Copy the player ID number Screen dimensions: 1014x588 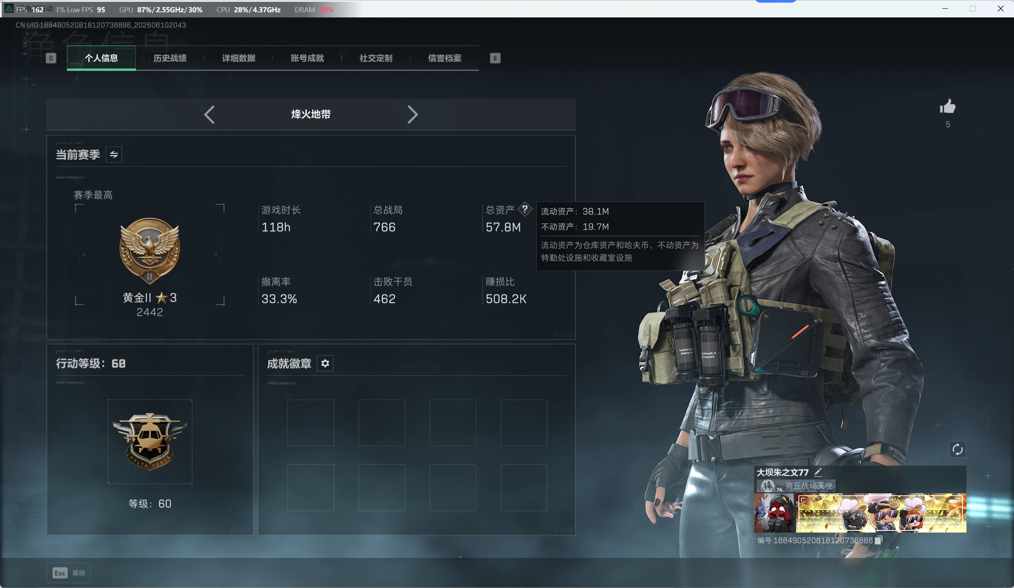879,540
